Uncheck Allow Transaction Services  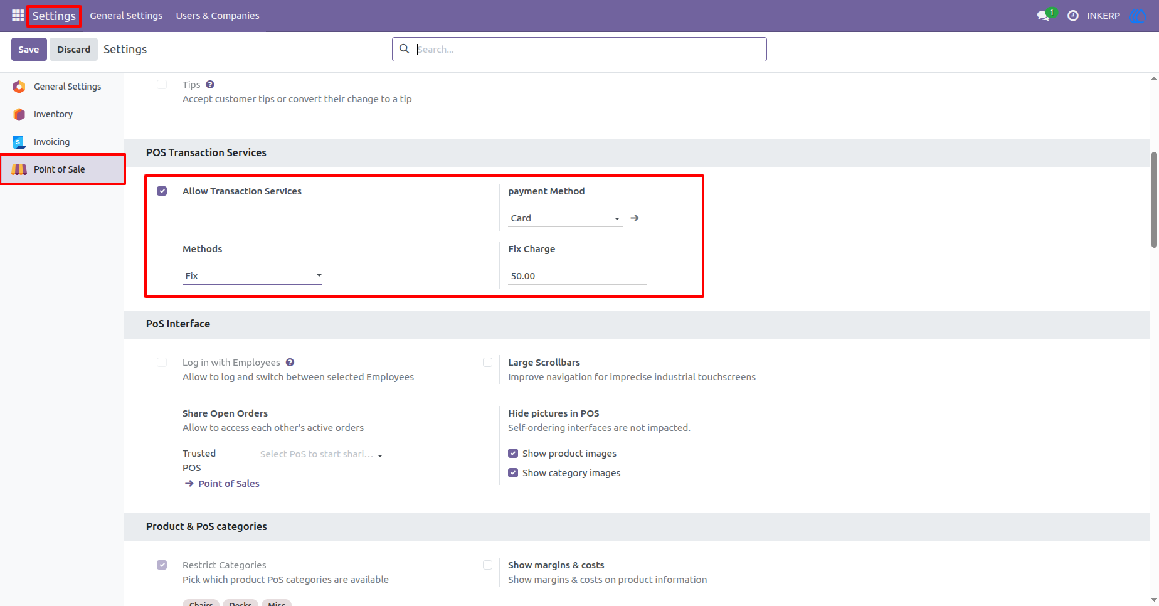click(x=162, y=191)
